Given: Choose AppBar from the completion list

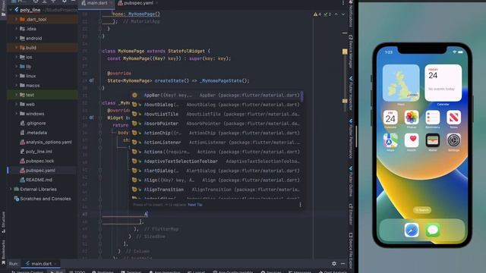Looking at the screenshot, I should pyautogui.click(x=216, y=96).
